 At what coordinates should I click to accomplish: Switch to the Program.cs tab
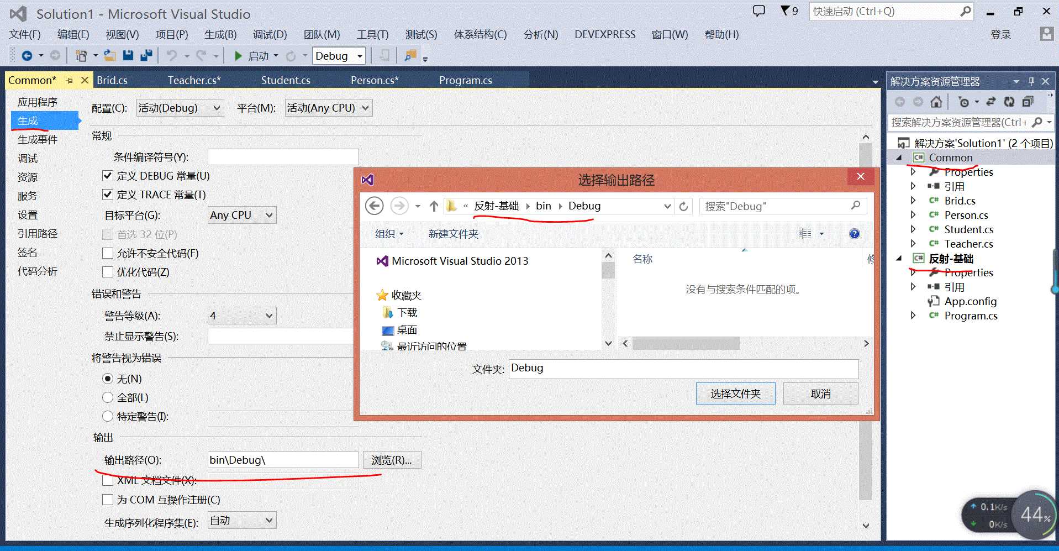point(466,80)
